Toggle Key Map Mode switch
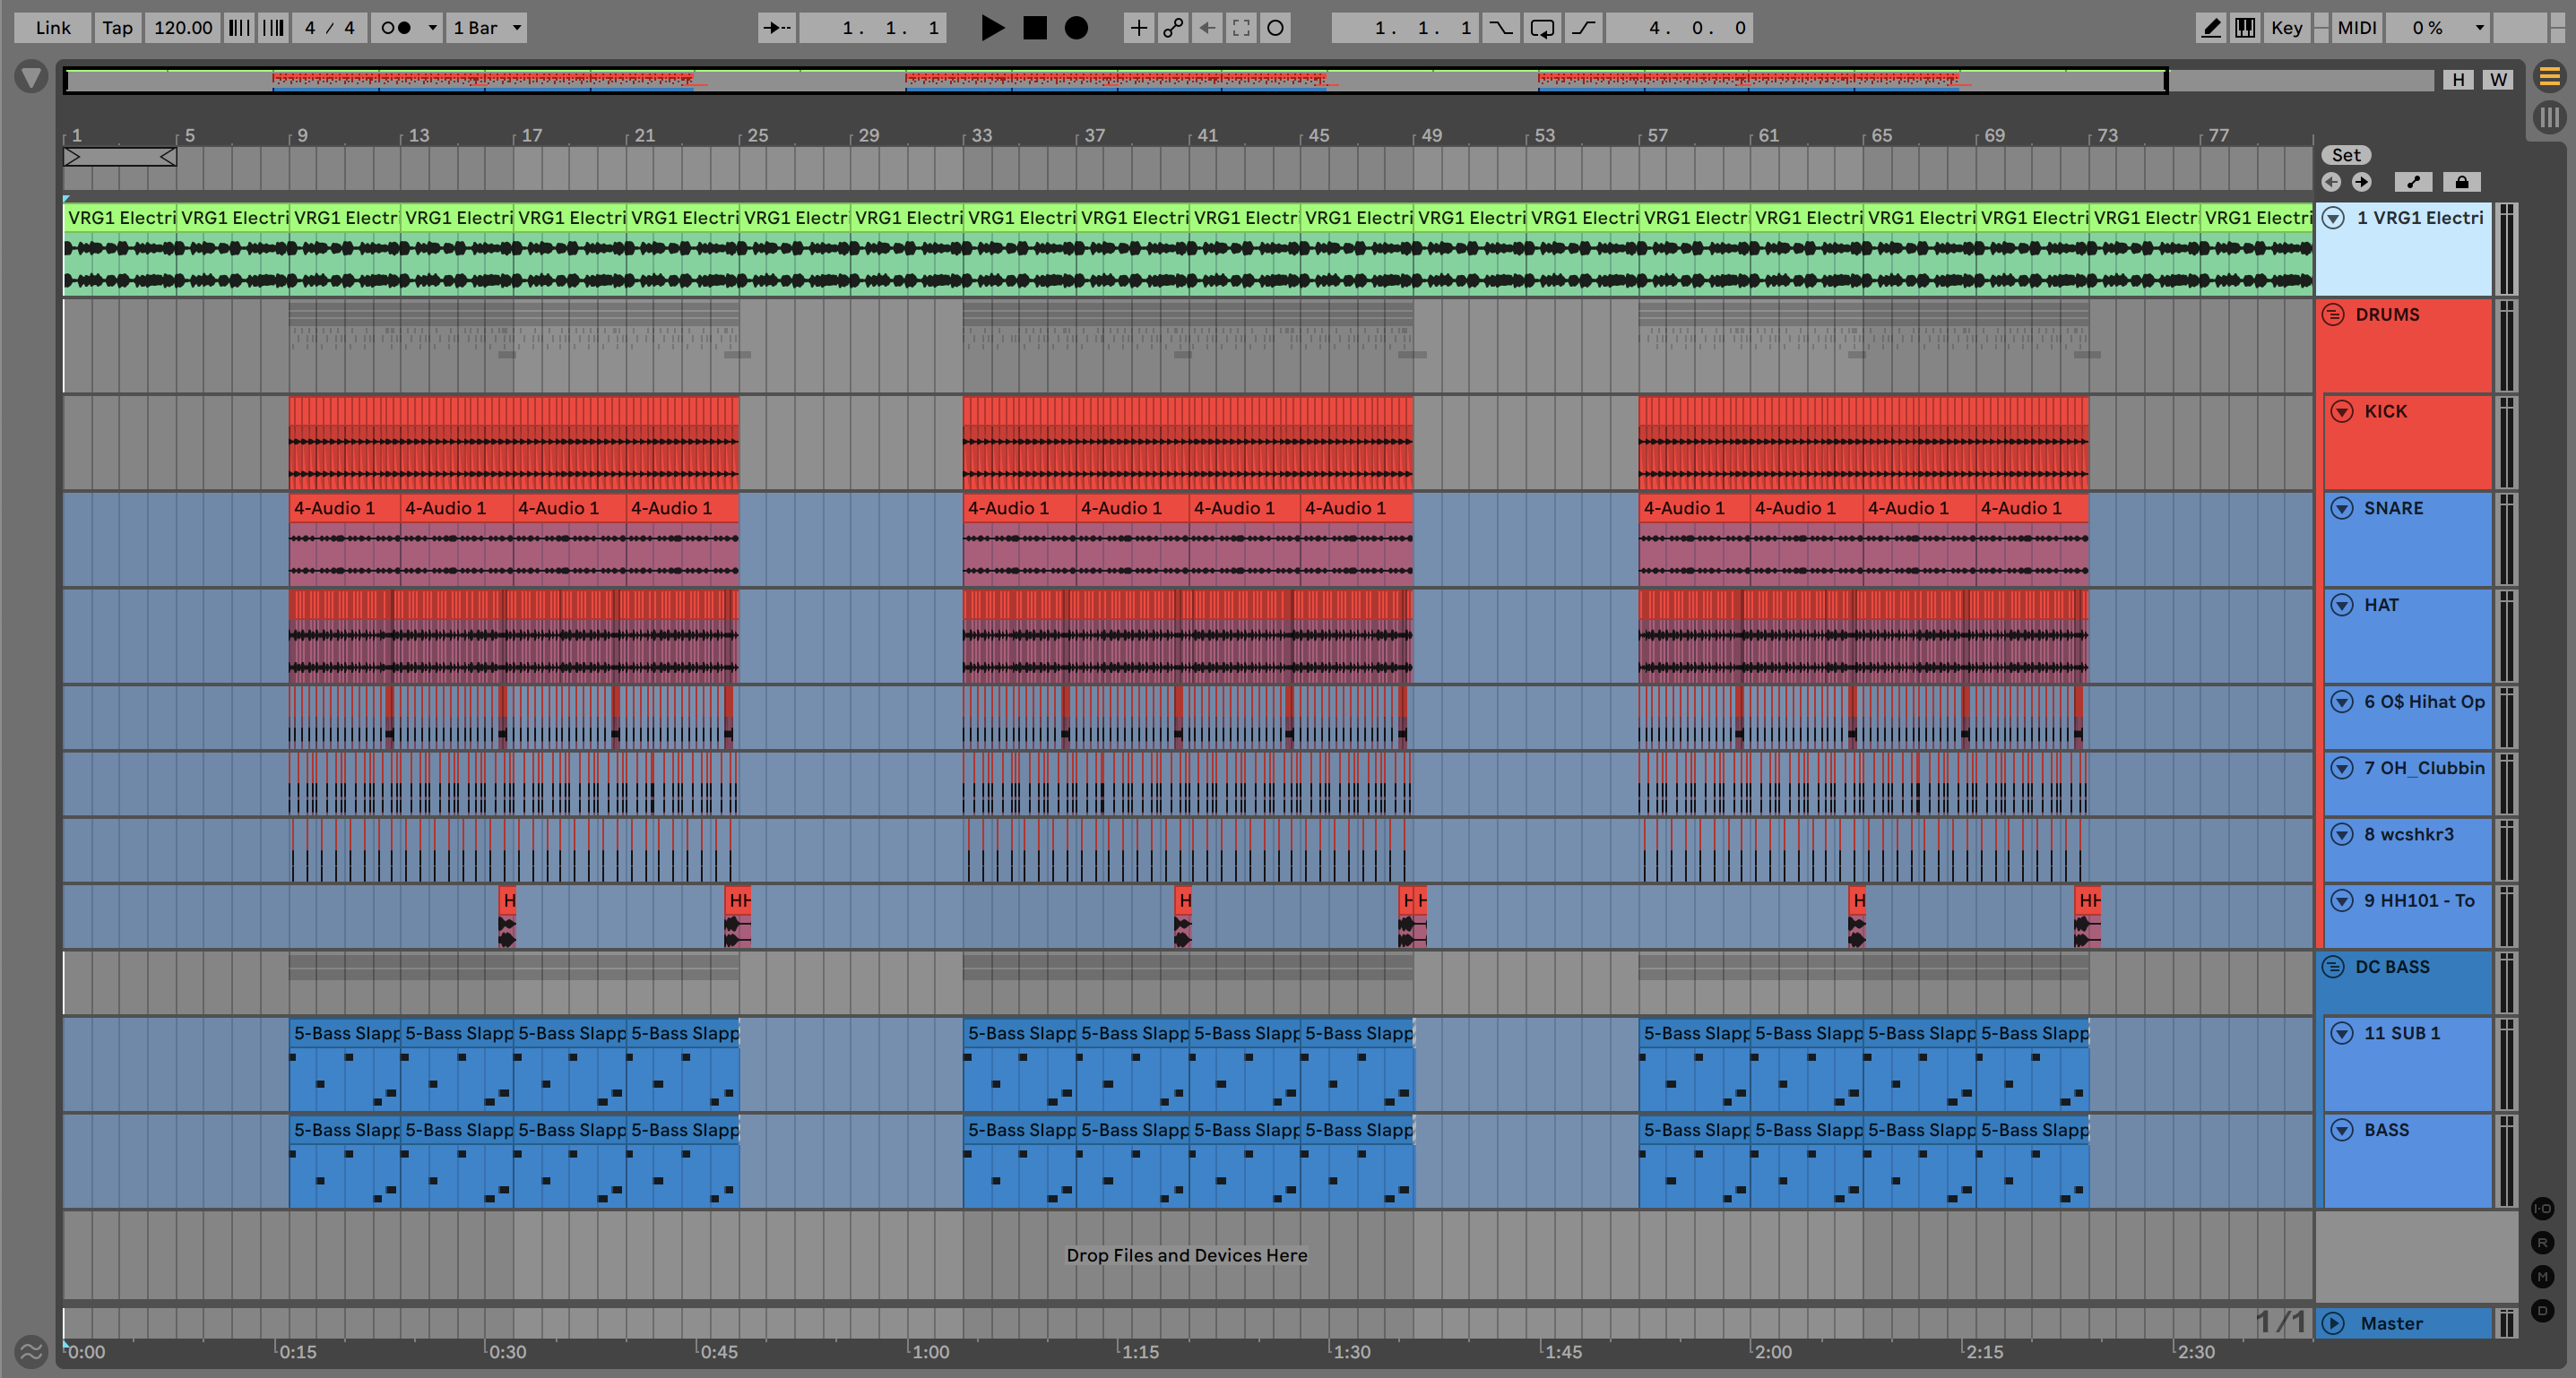Image resolution: width=2576 pixels, height=1378 pixels. coord(2286,28)
